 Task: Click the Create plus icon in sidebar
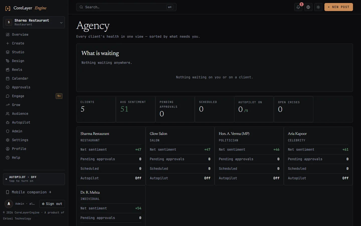[8, 43]
